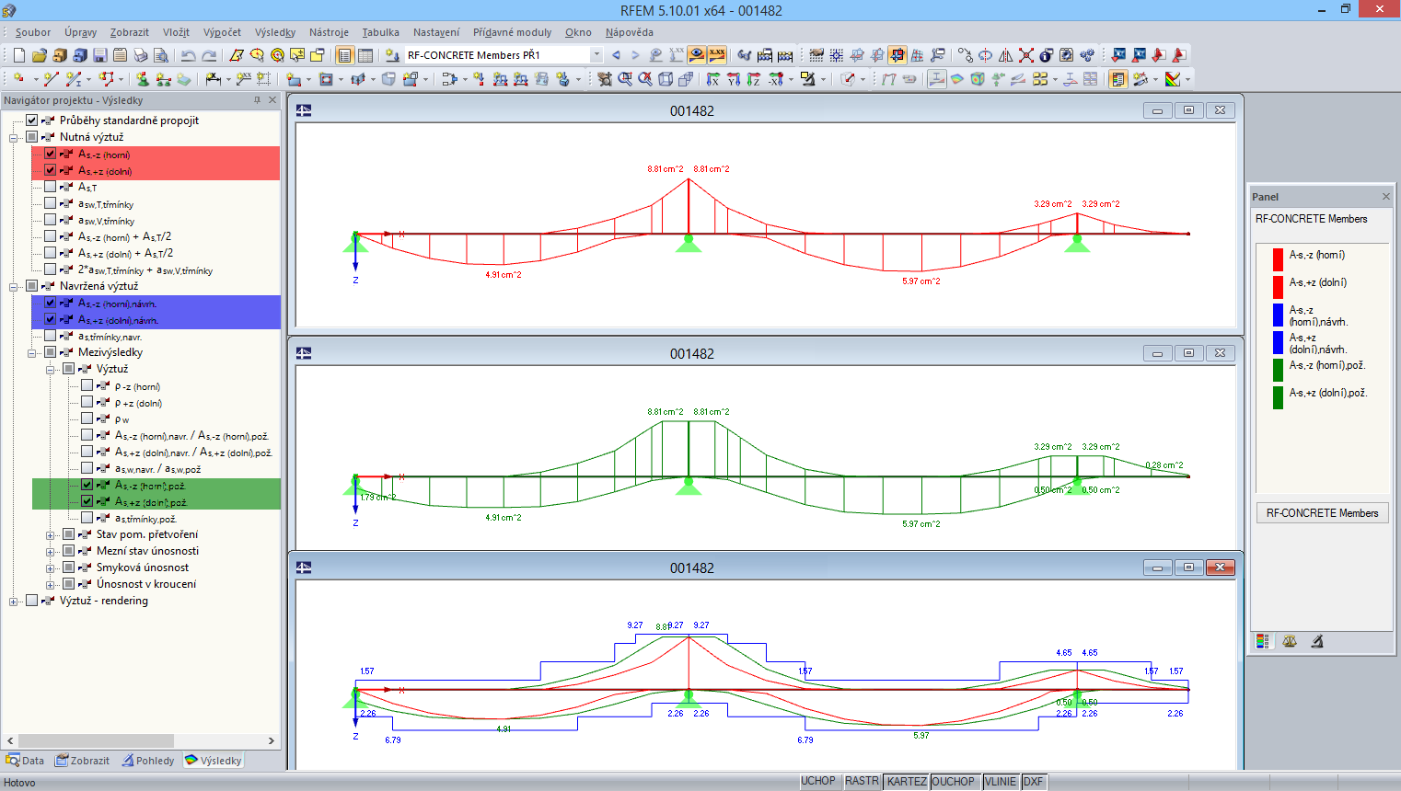Open a model with the folder icon
This screenshot has height=791, width=1401.
click(x=39, y=55)
